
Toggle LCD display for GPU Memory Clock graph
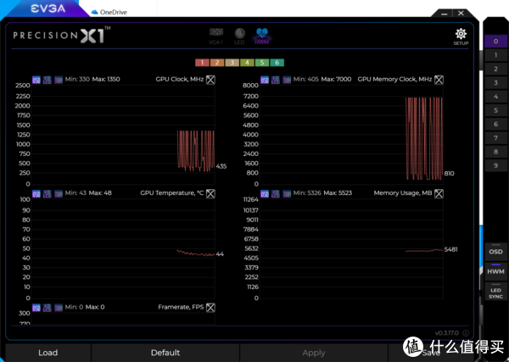coord(276,80)
